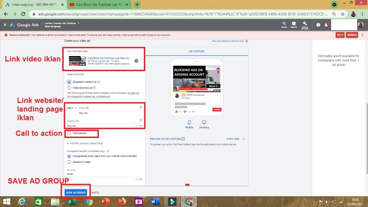Click the notifications bell icon
The width and height of the screenshot is (368, 207).
[x=326, y=25]
